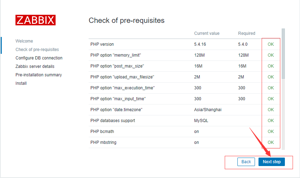Select Zabbix server details step
Screen dimensions: 300x178
[35, 66]
